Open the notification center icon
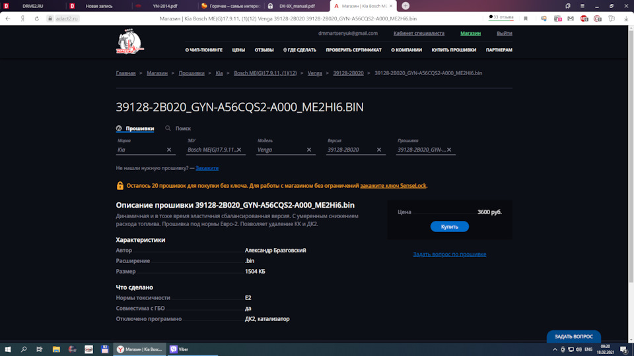The image size is (634, 356). 624,349
